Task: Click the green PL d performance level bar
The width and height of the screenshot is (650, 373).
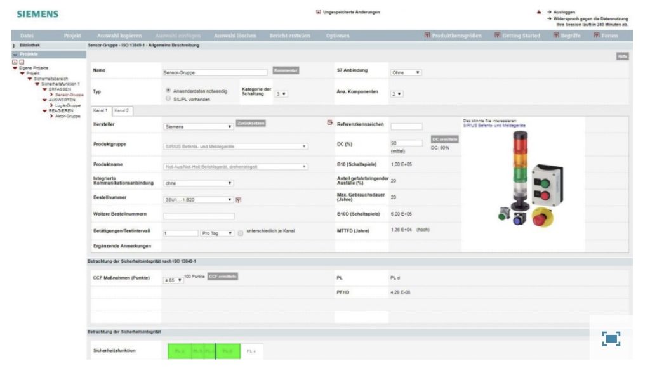Action: point(227,350)
